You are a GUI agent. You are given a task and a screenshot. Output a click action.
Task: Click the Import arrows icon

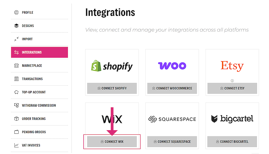16,39
